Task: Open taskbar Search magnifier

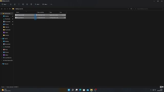Action: [x=73, y=90]
